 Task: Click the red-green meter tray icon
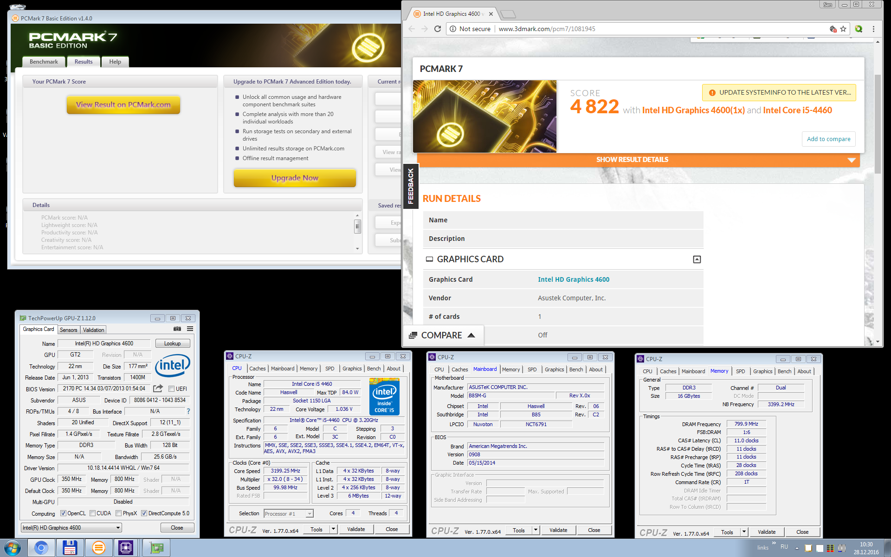pos(830,548)
